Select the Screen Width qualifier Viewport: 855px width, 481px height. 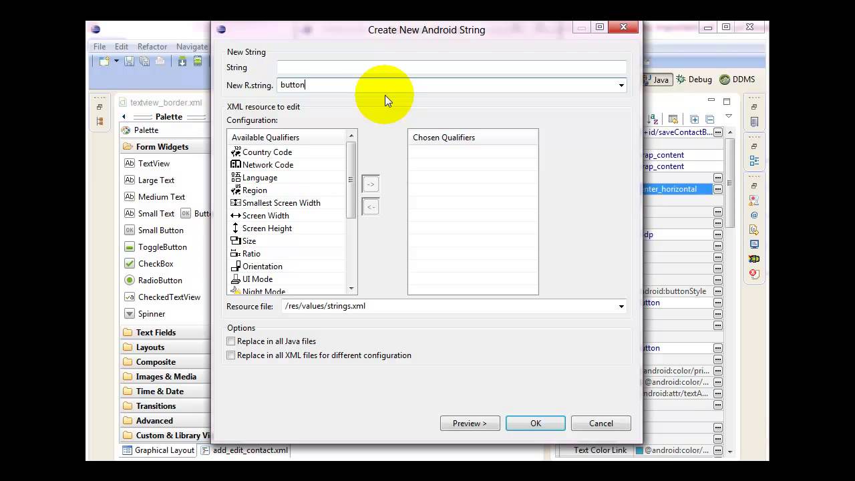260,216
